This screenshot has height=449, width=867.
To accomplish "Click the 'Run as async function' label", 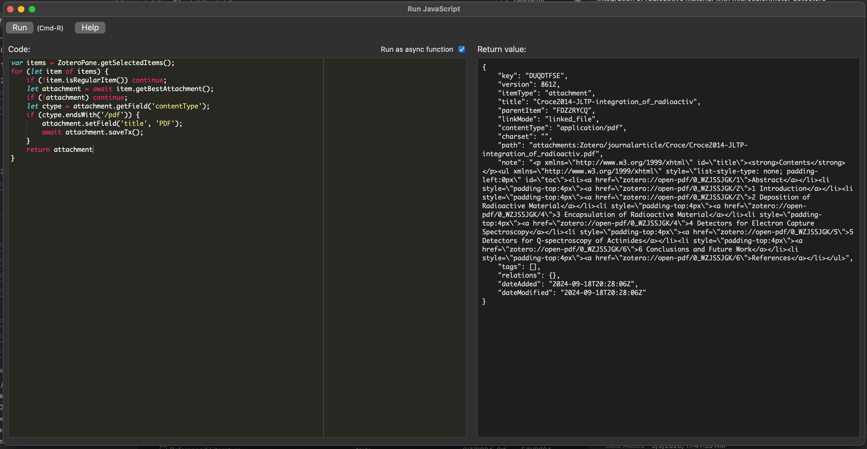I will [x=417, y=49].
